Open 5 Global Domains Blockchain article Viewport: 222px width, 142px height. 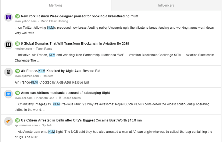tap(75, 44)
